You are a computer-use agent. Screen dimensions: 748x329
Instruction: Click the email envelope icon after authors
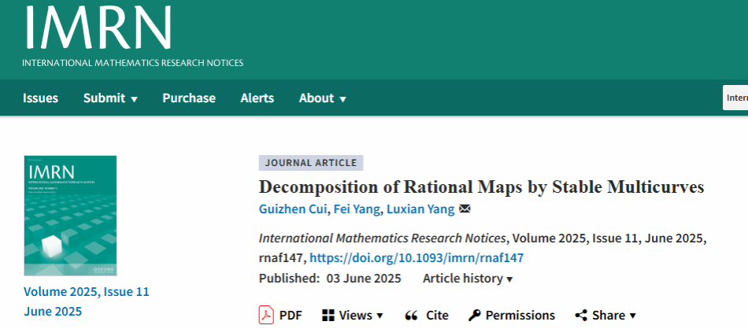pos(465,209)
